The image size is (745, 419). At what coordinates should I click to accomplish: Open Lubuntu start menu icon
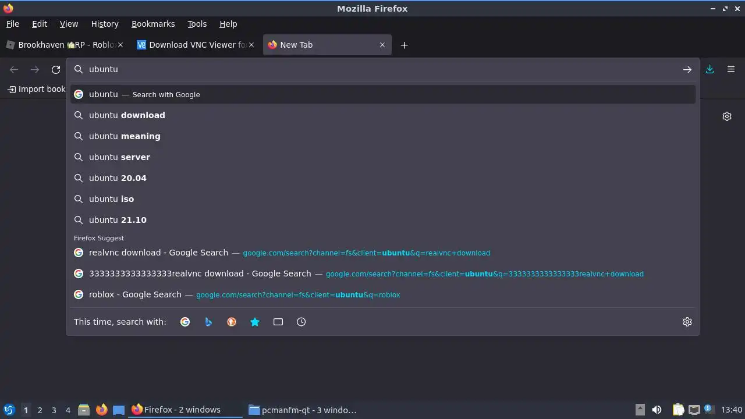[x=9, y=410]
